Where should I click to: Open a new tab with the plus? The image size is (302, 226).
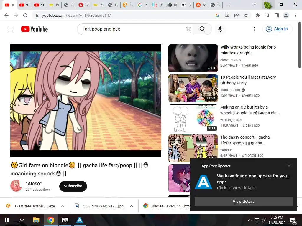tap(229, 5)
